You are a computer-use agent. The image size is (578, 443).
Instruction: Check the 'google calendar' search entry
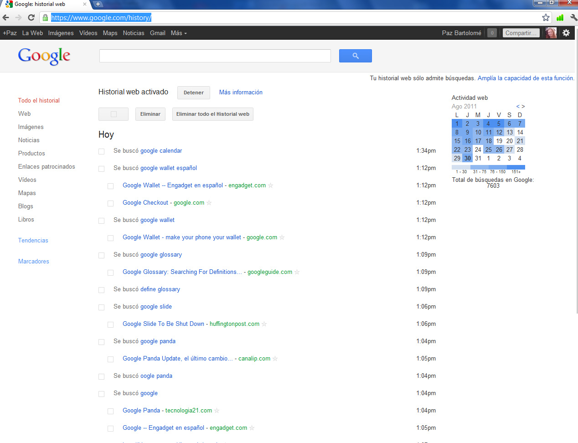click(102, 151)
